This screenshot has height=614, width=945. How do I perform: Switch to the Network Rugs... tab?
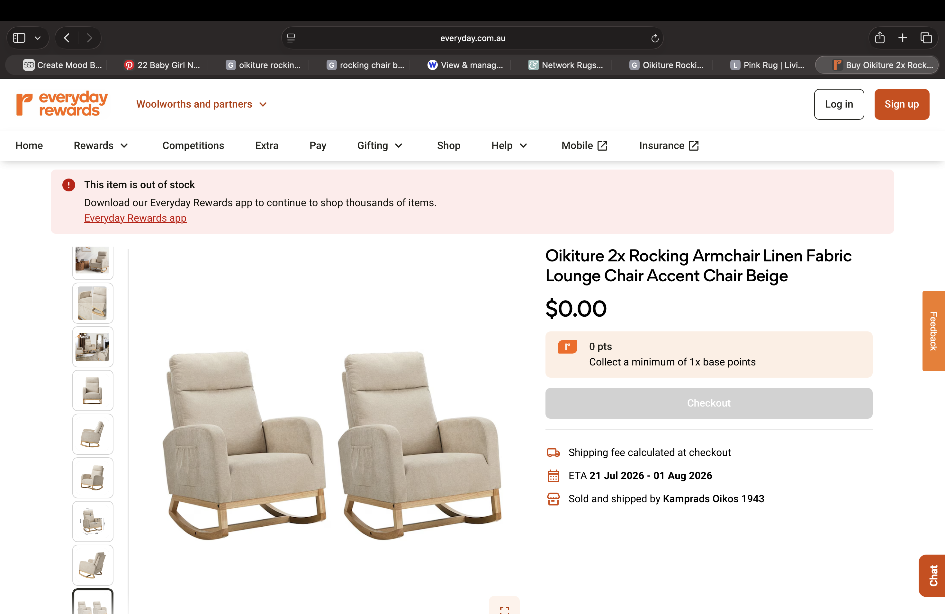point(565,65)
